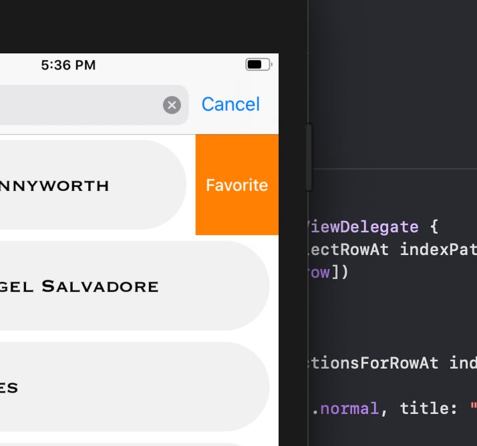Tap the orange Favorite swipe action
Image resolution: width=477 pixels, height=446 pixels.
[236, 185]
